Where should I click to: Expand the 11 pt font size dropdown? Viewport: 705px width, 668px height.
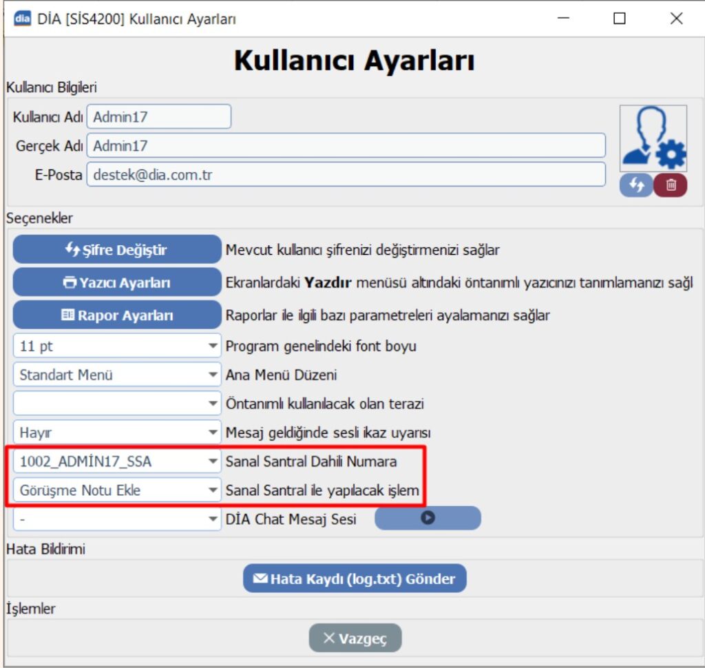click(213, 346)
